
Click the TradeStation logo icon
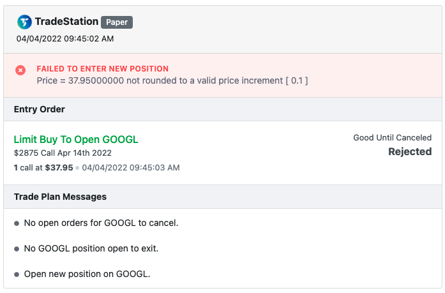click(24, 22)
